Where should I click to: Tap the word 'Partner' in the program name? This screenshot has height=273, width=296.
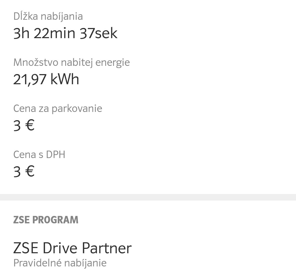[107, 248]
